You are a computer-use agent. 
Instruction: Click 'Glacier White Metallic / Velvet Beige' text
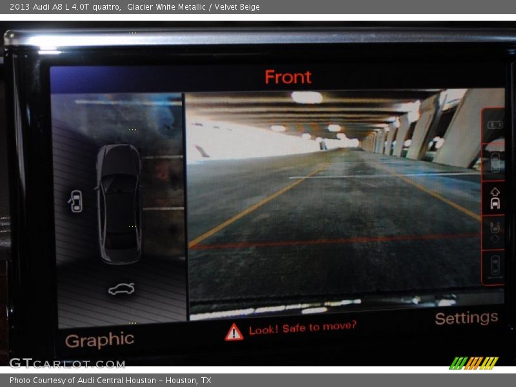click(x=193, y=7)
